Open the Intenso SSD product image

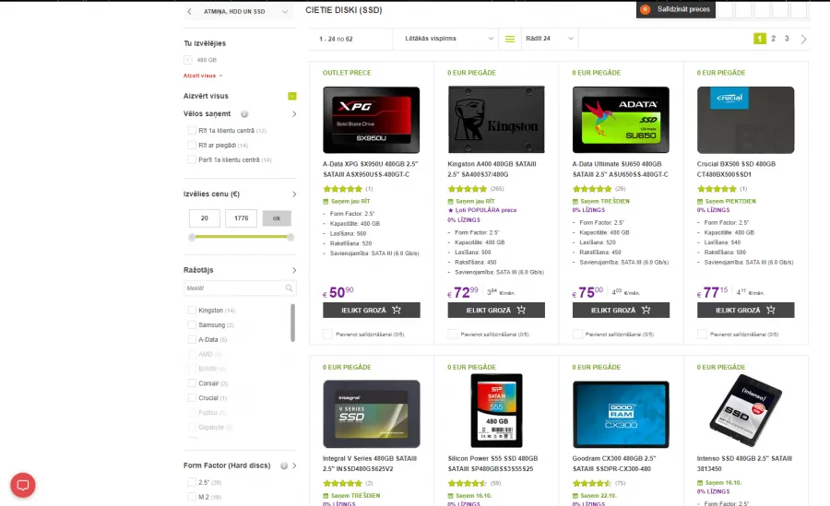(x=745, y=411)
